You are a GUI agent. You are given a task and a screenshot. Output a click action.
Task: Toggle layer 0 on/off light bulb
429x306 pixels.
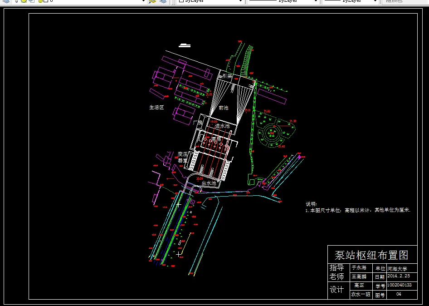point(17,1)
